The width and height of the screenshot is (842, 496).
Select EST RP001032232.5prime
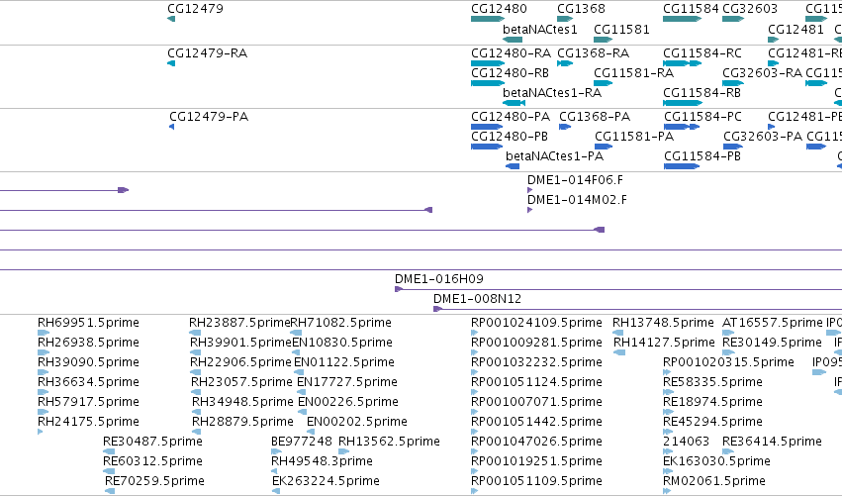coord(536,362)
